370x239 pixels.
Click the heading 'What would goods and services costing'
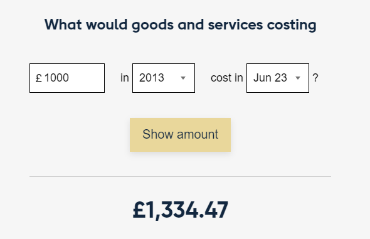[181, 24]
